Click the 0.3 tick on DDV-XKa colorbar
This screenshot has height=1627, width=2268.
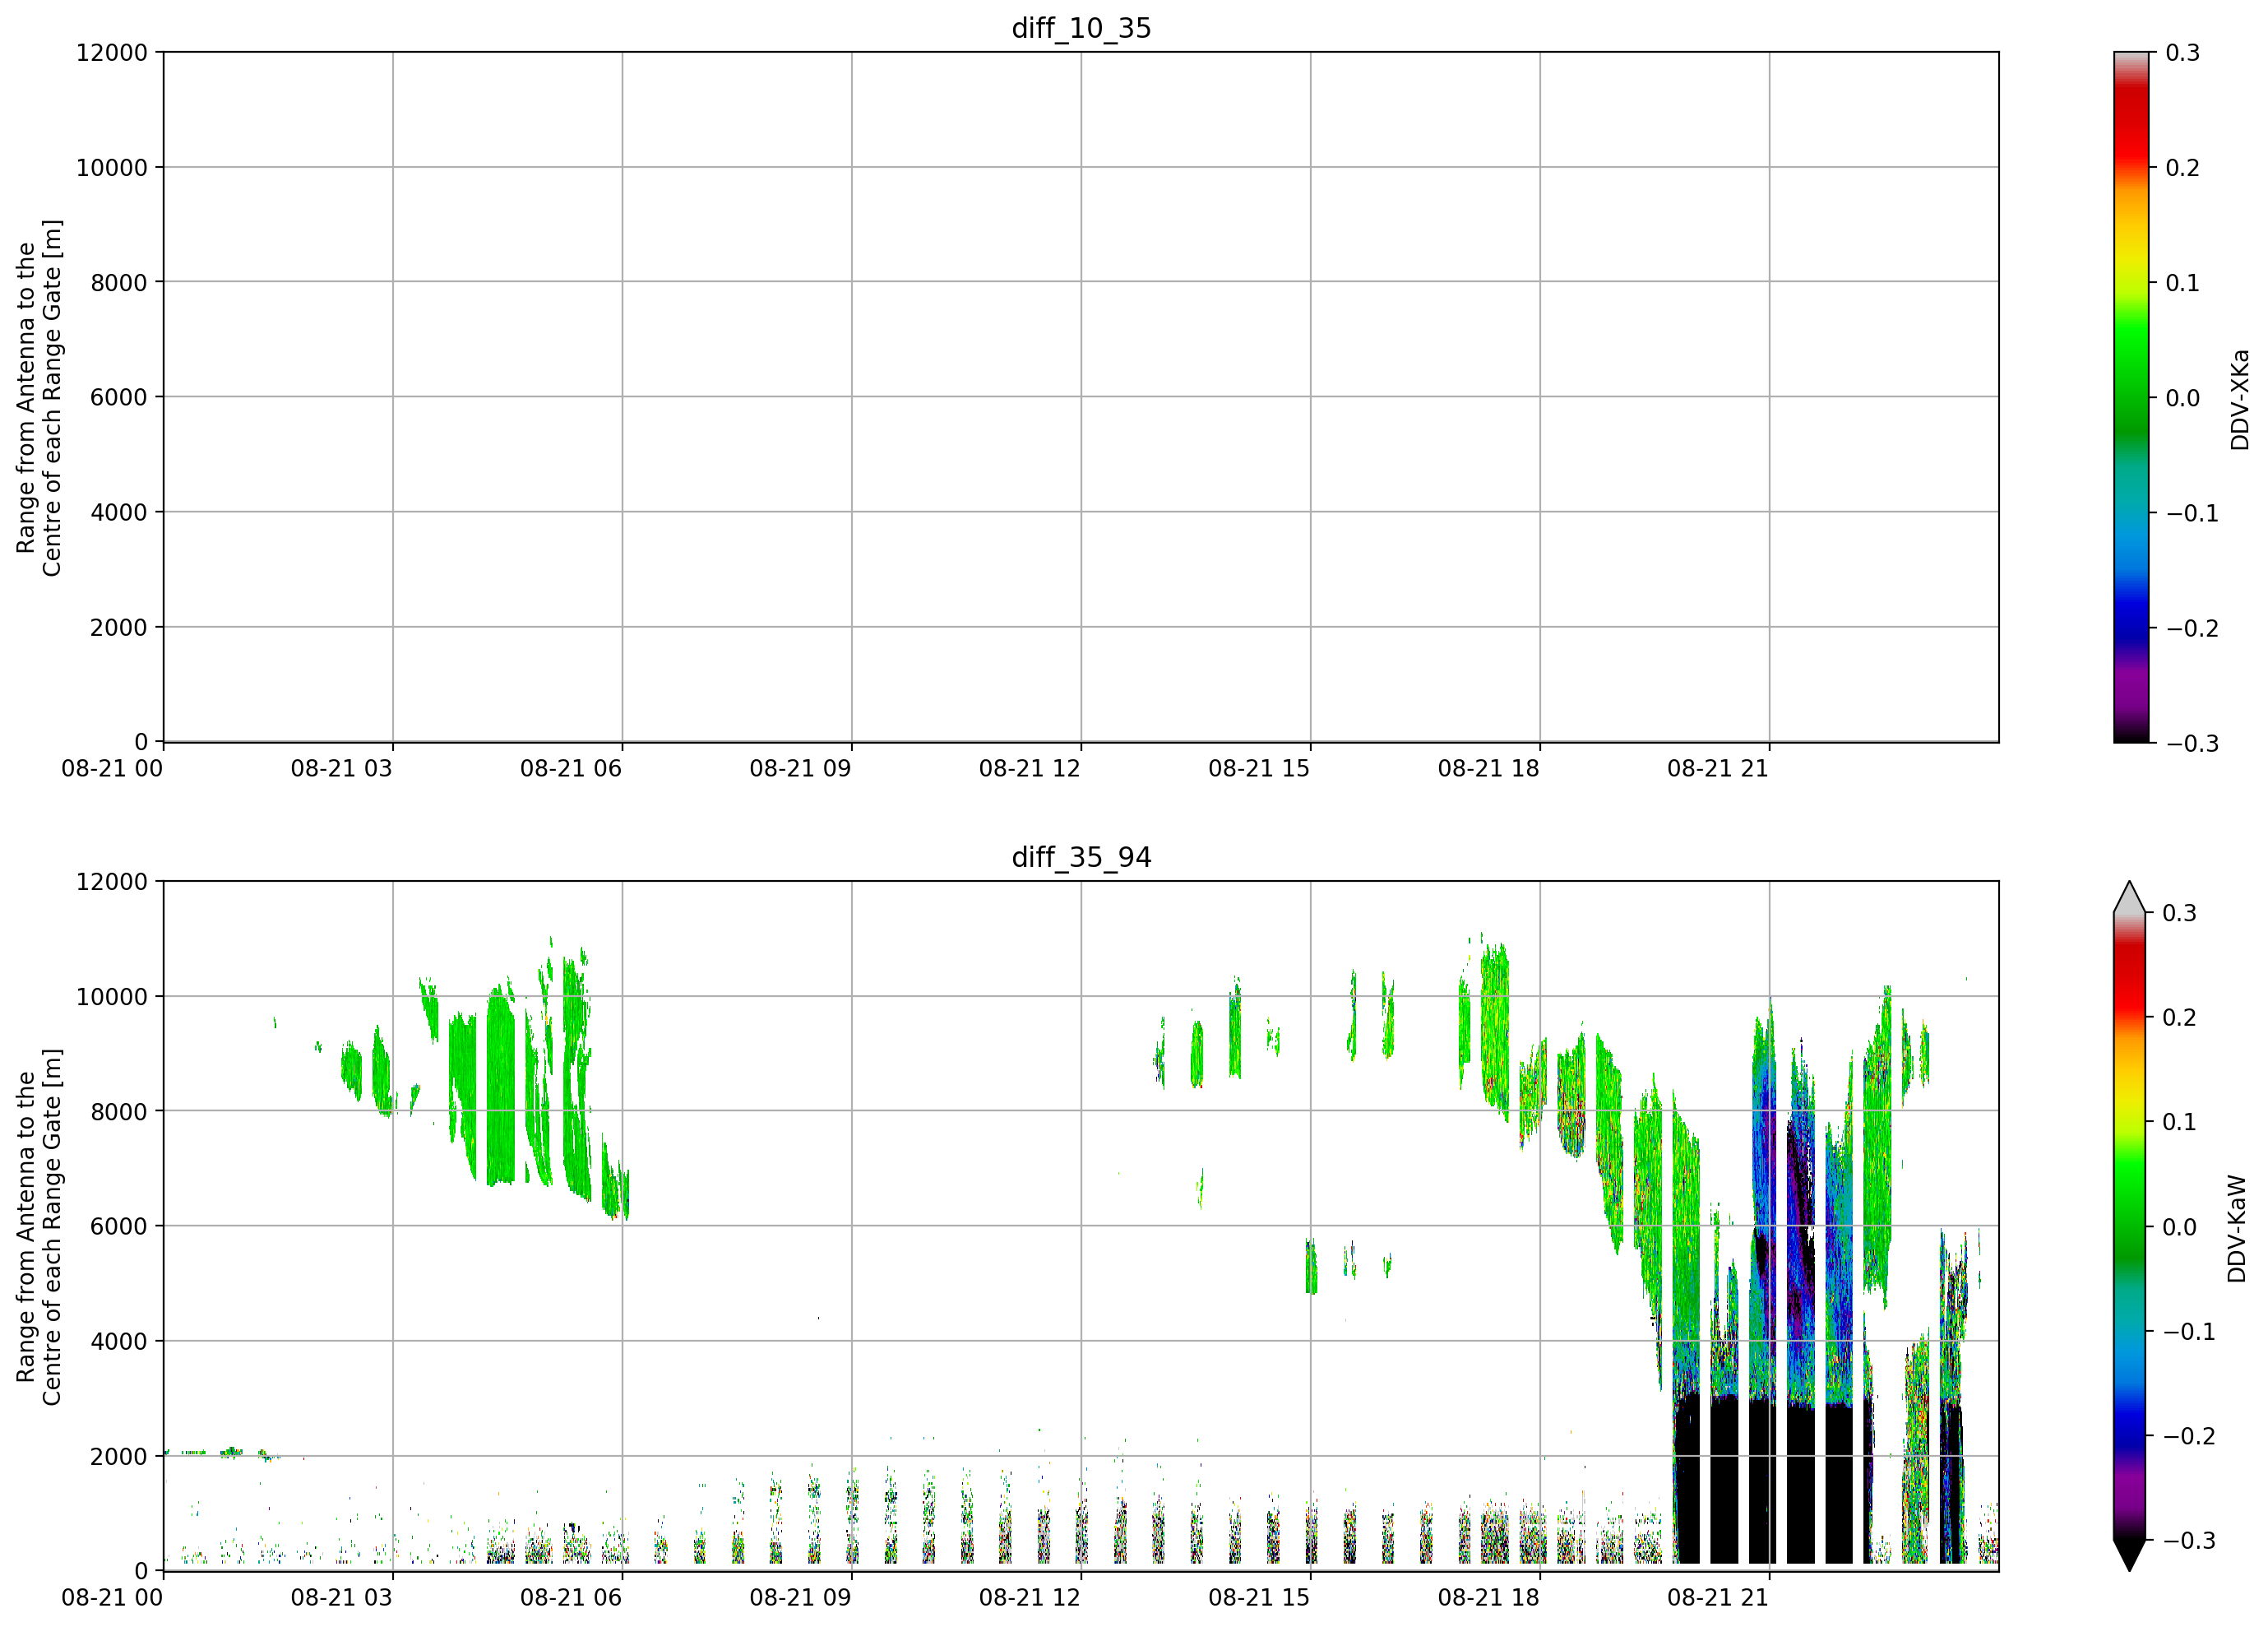(2183, 52)
